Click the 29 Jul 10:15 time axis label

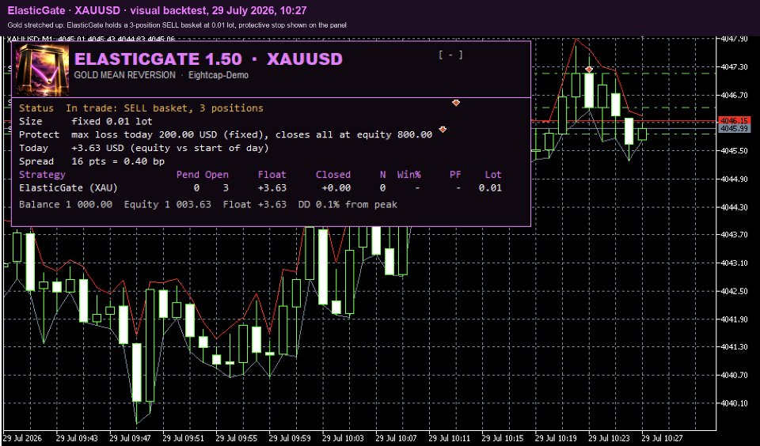(x=503, y=438)
